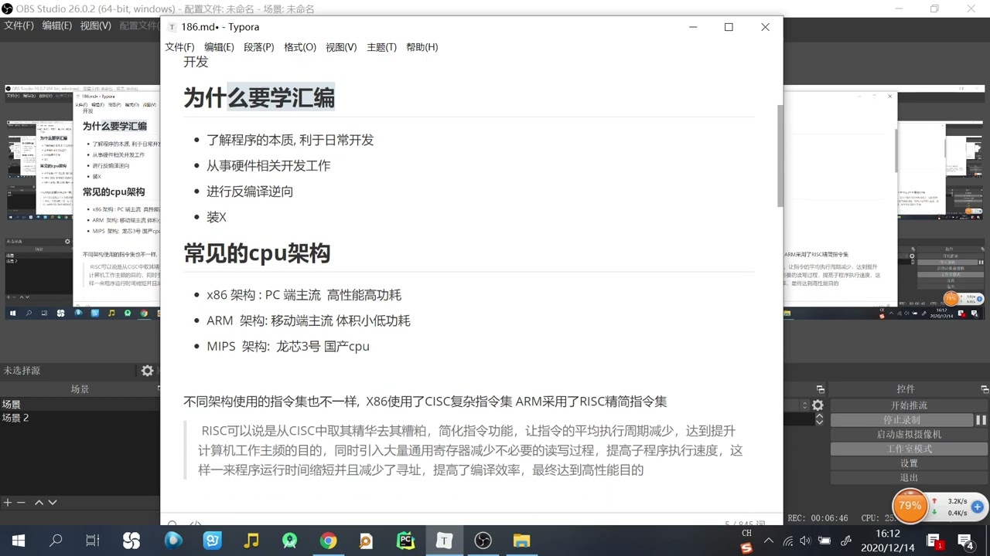This screenshot has width=990, height=556.
Task: Toggle 工作室模式 in OBS controls
Action: (x=909, y=449)
